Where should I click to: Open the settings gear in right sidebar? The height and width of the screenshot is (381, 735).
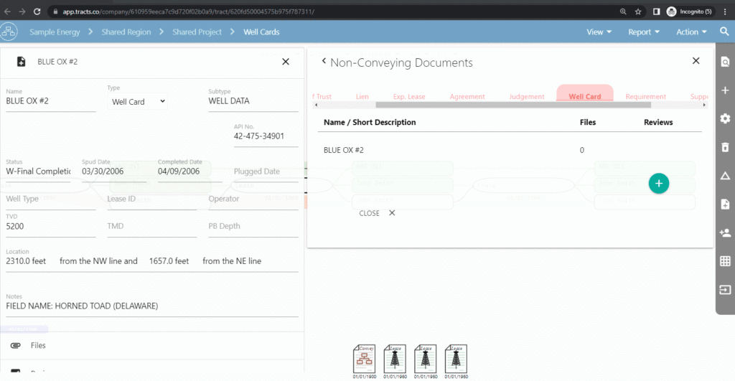(725, 118)
